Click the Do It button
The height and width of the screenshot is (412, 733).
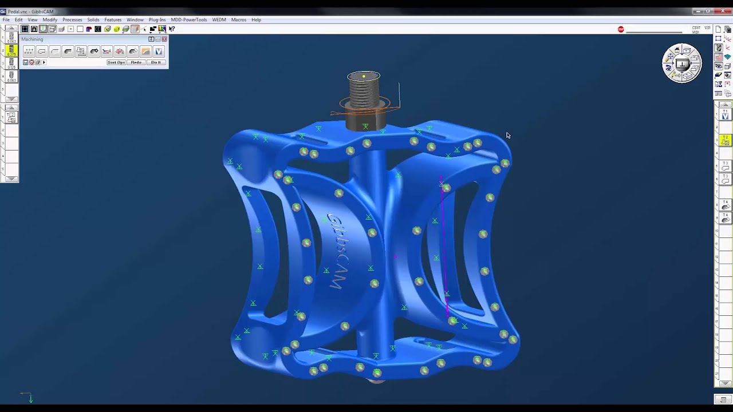pyautogui.click(x=156, y=62)
